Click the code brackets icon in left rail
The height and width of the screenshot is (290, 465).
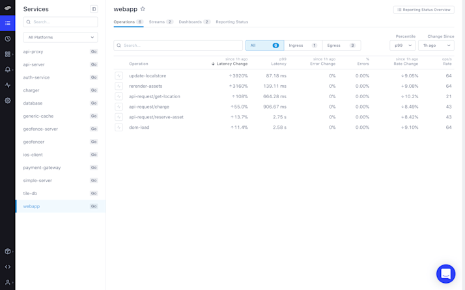coord(8,267)
